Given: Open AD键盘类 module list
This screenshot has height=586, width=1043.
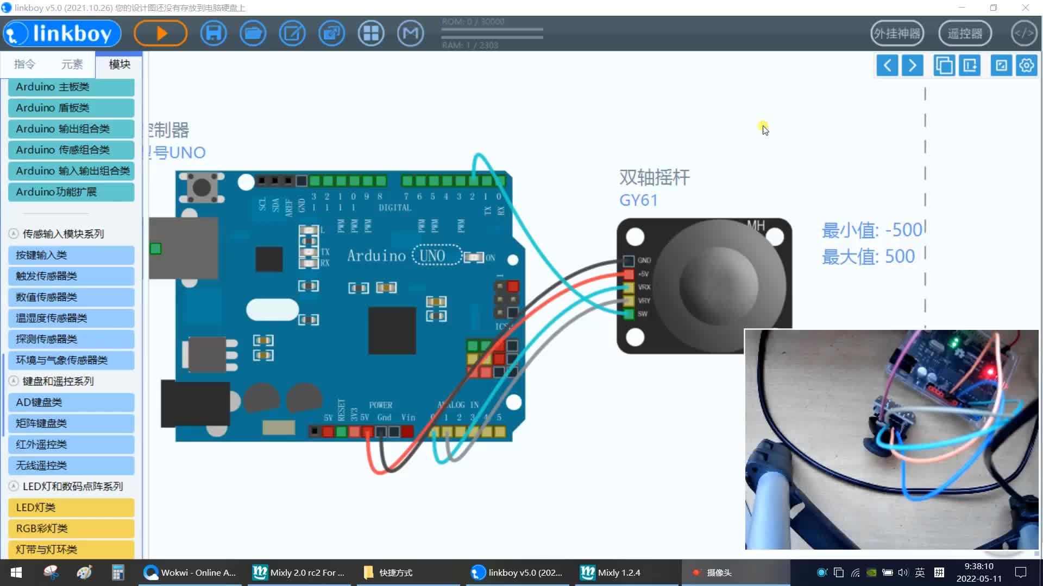Looking at the screenshot, I should click(x=71, y=402).
